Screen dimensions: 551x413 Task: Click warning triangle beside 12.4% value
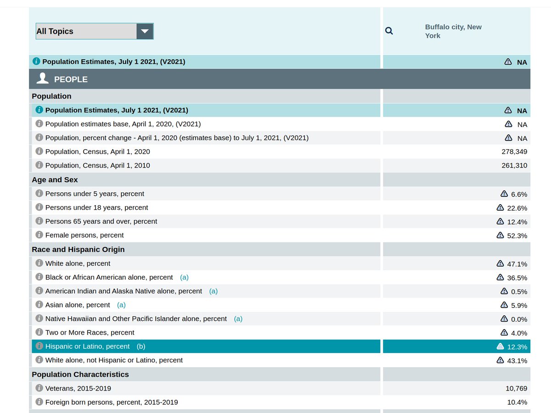500,221
